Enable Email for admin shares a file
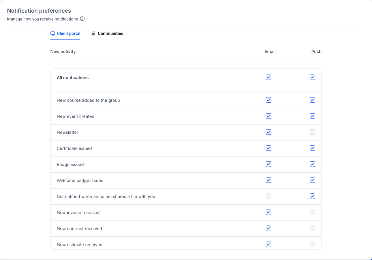The width and height of the screenshot is (372, 260). (x=268, y=196)
